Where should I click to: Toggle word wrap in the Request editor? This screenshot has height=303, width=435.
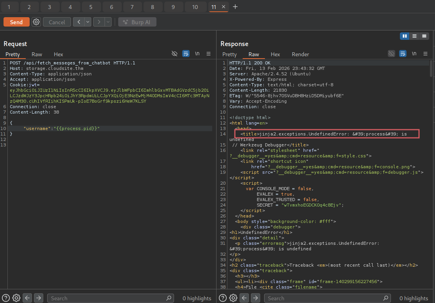click(x=186, y=53)
